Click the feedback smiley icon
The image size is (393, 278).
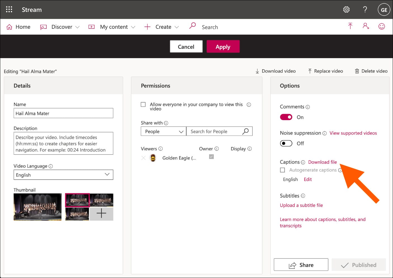coord(382,26)
